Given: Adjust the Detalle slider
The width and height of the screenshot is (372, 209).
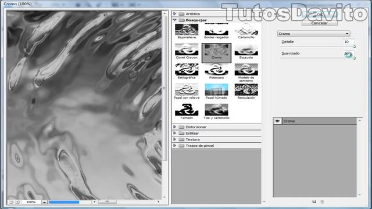Looking at the screenshot, I should (355, 46).
